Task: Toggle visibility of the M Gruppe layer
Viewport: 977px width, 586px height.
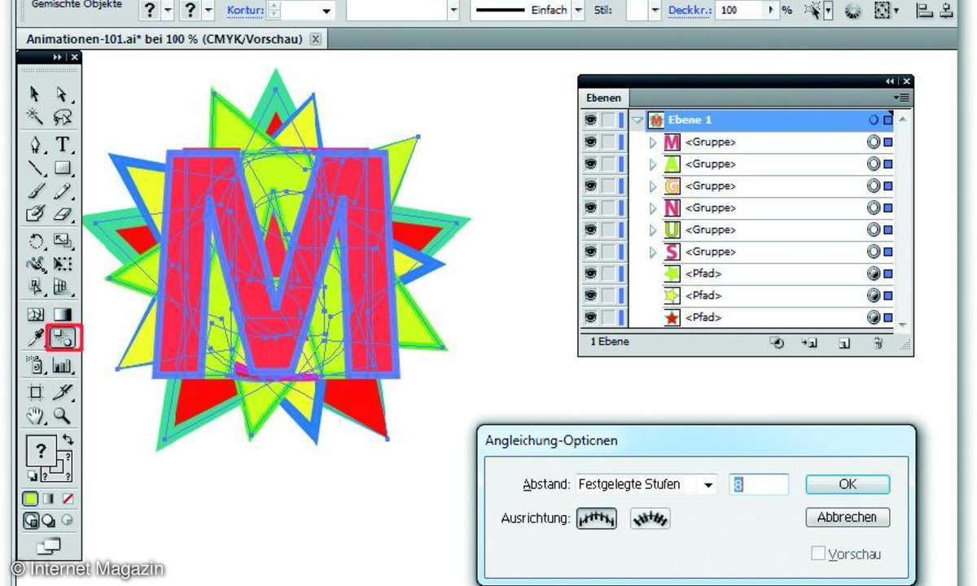Action: 590,142
